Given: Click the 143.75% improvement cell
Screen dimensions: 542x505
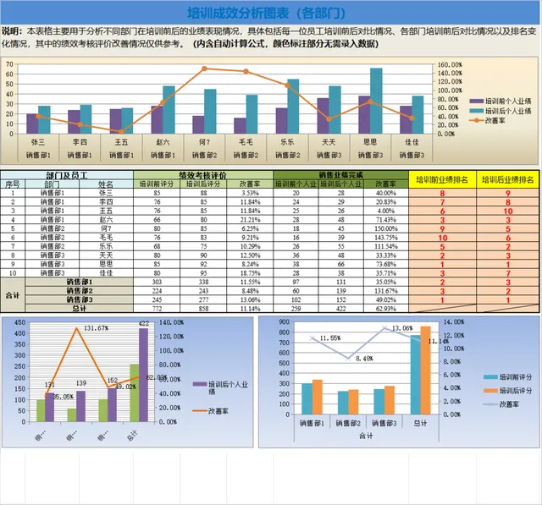Looking at the screenshot, I should 386,238.
